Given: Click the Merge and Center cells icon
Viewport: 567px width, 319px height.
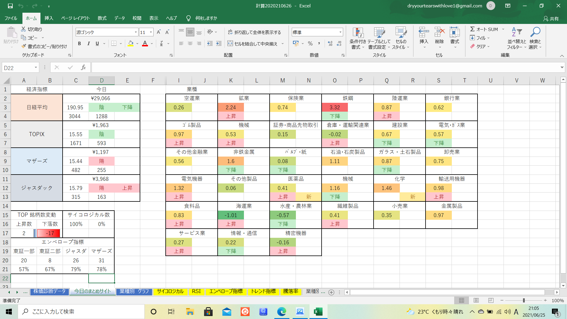Looking at the screenshot, I should coord(230,44).
